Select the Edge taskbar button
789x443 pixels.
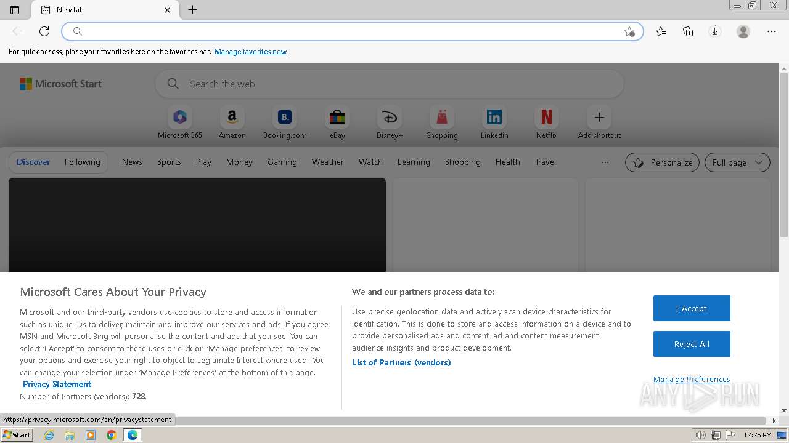[133, 435]
